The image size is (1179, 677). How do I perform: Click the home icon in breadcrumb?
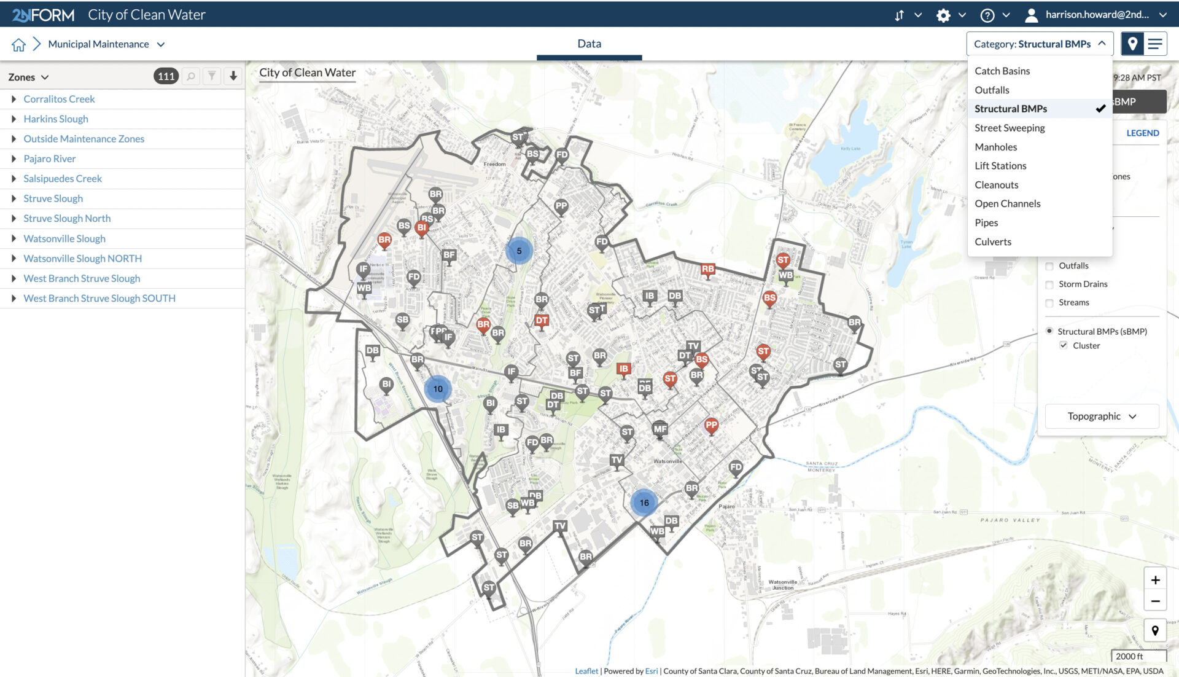pos(18,44)
